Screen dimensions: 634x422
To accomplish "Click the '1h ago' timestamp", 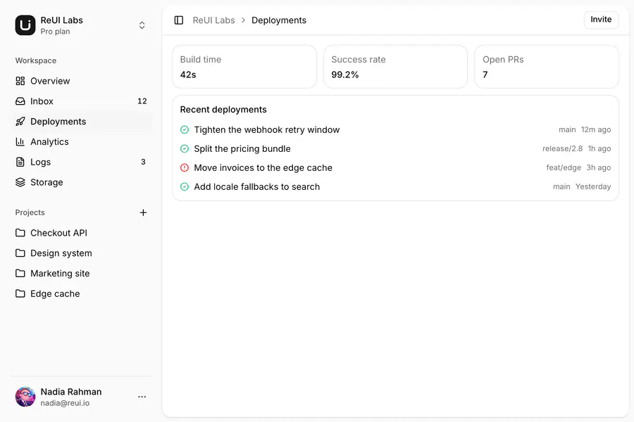I will 599,148.
